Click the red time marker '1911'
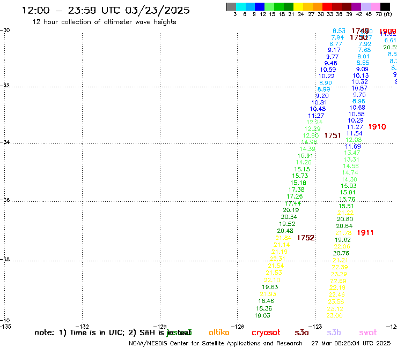Image resolution: width=397 pixels, height=348 pixels. coord(365,233)
